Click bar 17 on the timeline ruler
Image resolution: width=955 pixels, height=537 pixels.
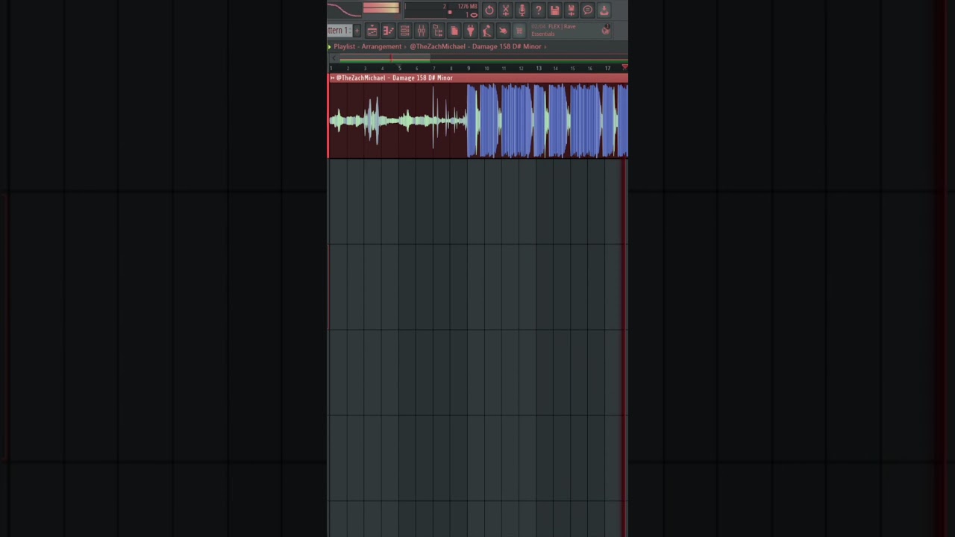607,68
